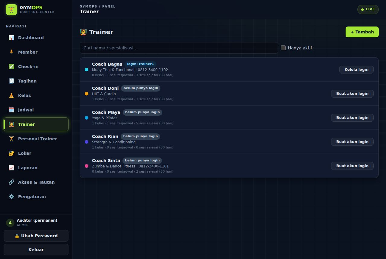Viewport: 386px width, 259px height.
Task: Click the Ubah Password button
Action: tap(36, 236)
